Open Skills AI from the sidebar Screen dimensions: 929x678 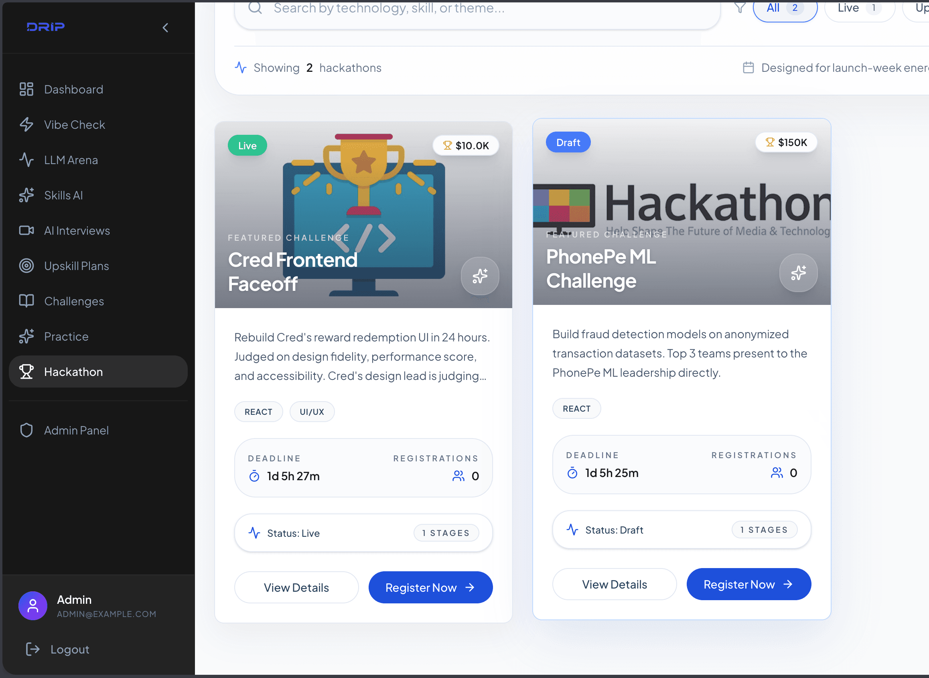98,195
